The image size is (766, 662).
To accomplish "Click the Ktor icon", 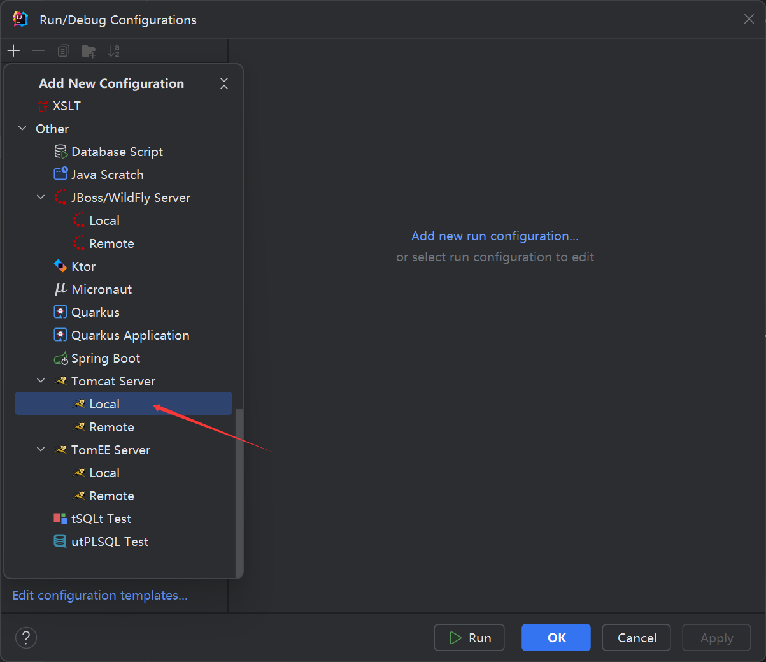I will (x=60, y=266).
